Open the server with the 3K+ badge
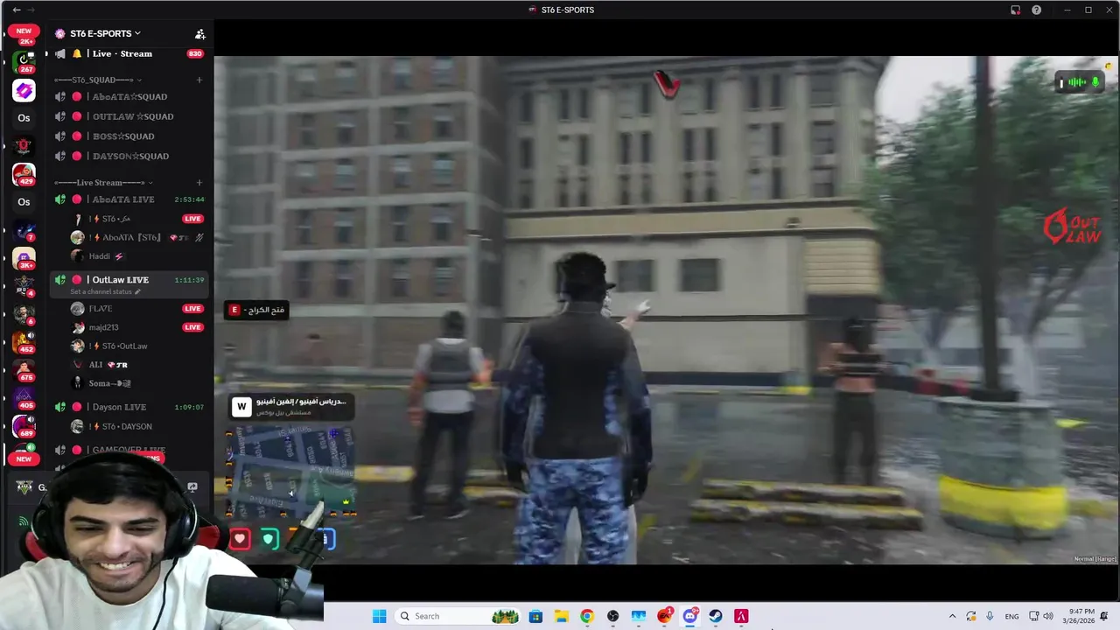 [x=24, y=259]
